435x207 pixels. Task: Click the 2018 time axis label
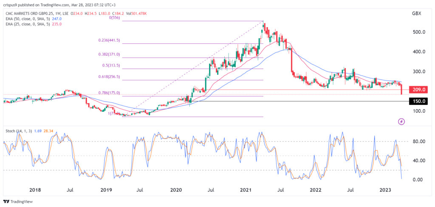(x=35, y=190)
